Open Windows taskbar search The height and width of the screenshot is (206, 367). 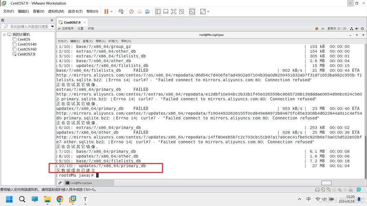pyautogui.click(x=22, y=199)
